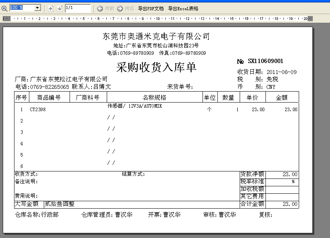Click the 其它费用 label
This screenshot has height=238, width=330.
[252, 196]
